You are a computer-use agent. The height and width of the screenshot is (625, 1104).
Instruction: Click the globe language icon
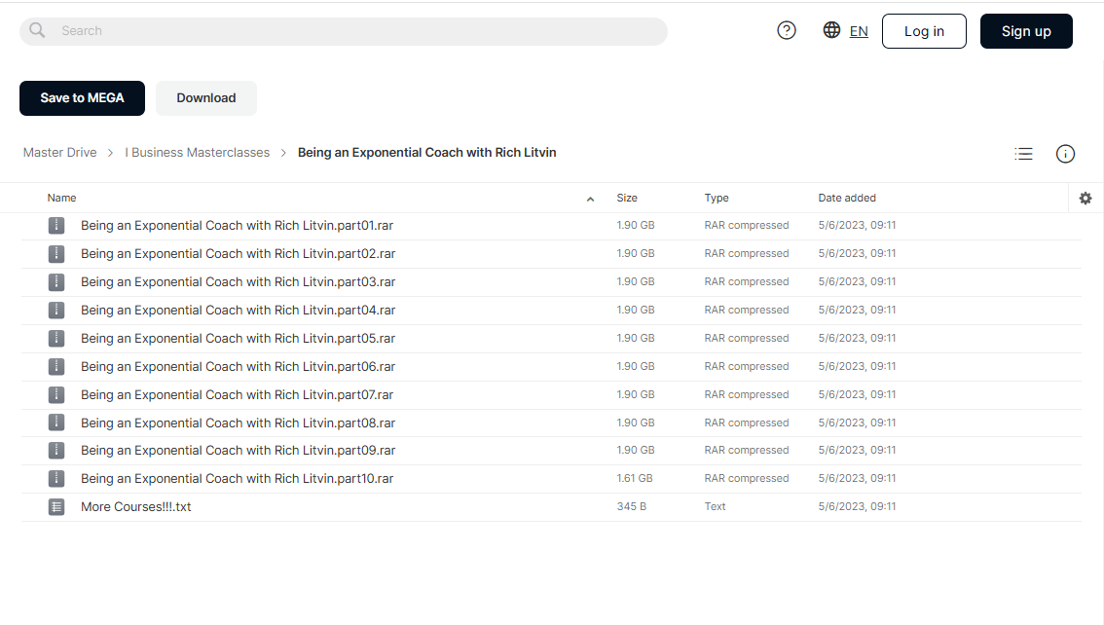pos(831,29)
